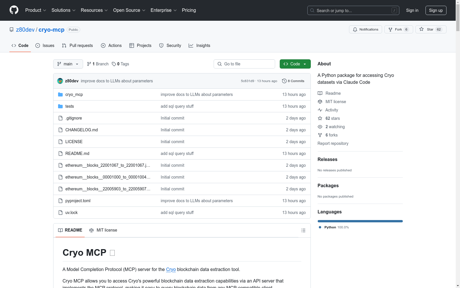Open the pyproject.toml file name
The height and width of the screenshot is (288, 460).
click(78, 201)
